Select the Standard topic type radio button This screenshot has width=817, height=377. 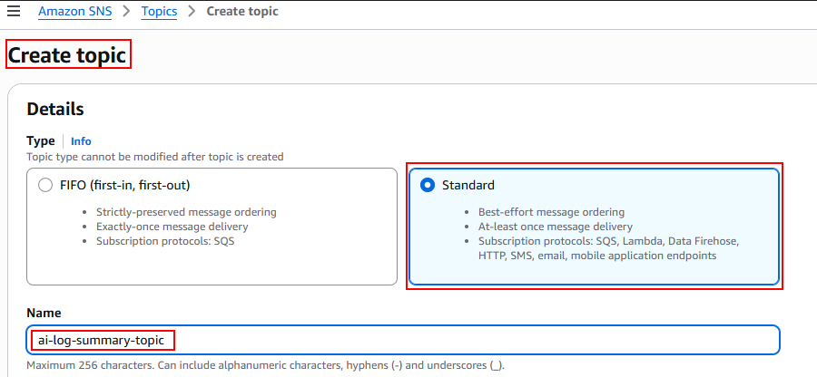click(428, 185)
